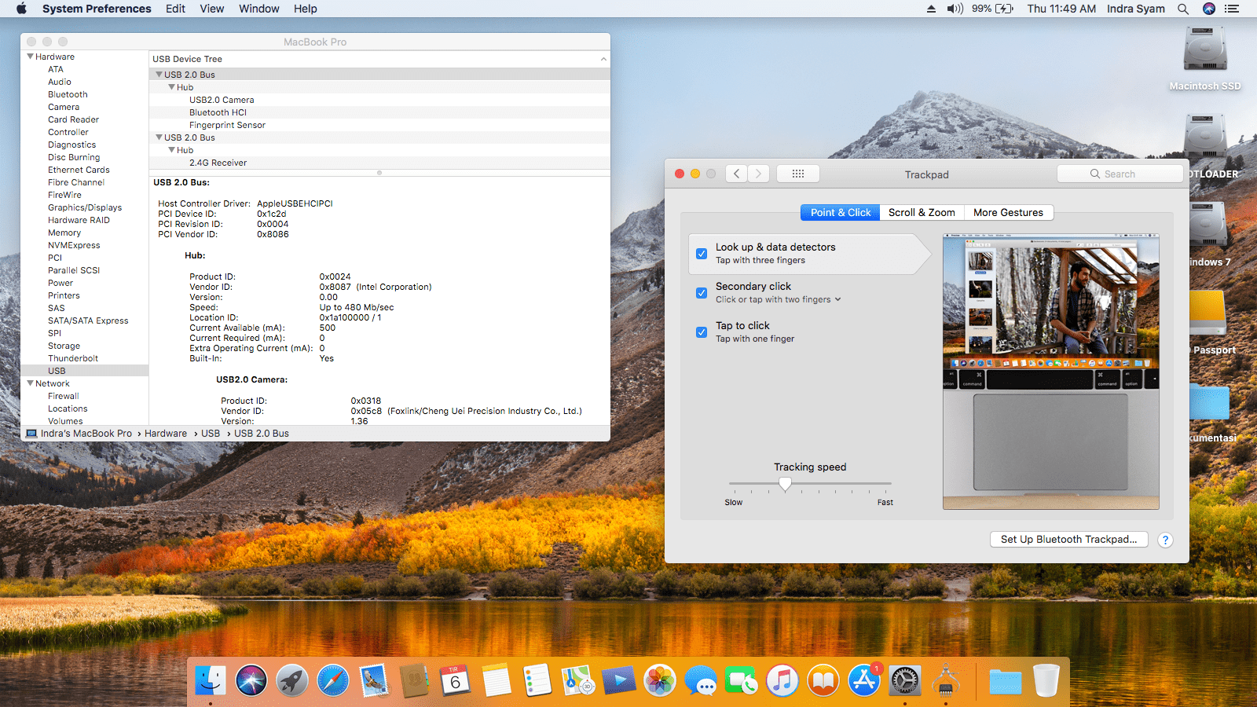Open the Apple menu
Viewport: 1257px width, 707px height.
pos(21,9)
